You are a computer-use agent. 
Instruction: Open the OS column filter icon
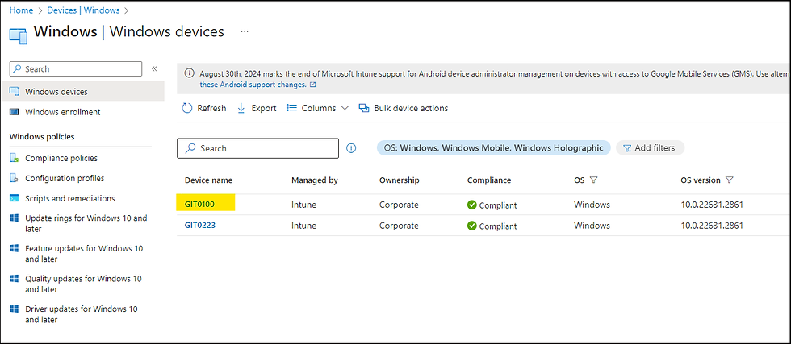[x=593, y=180]
